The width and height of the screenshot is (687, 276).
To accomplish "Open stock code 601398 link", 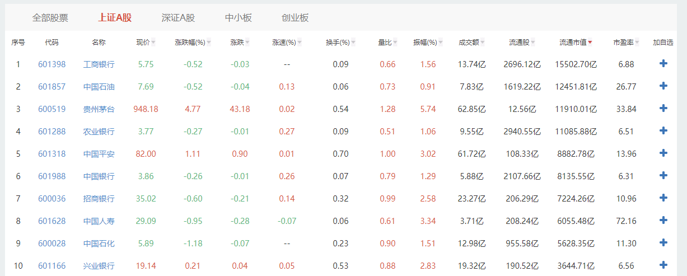I will pos(52,64).
